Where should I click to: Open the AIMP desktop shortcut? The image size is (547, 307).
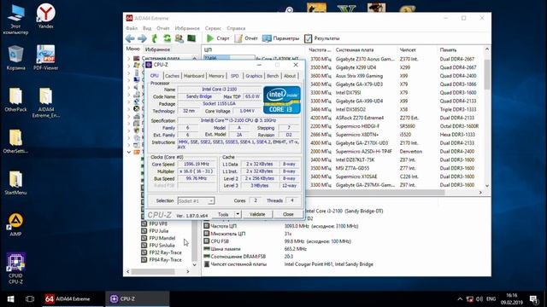click(x=15, y=224)
